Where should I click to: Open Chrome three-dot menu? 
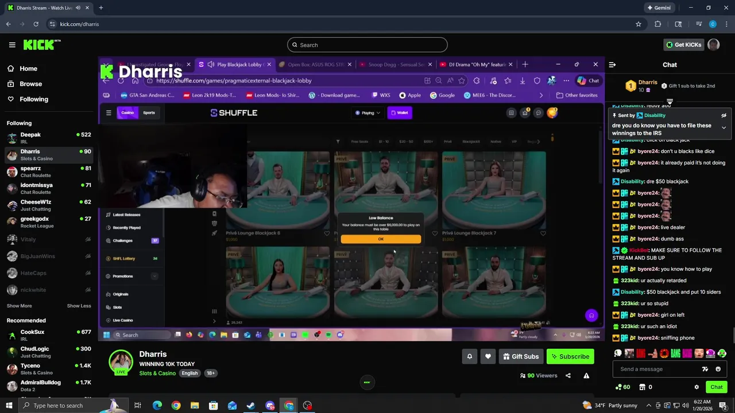pos(726,24)
